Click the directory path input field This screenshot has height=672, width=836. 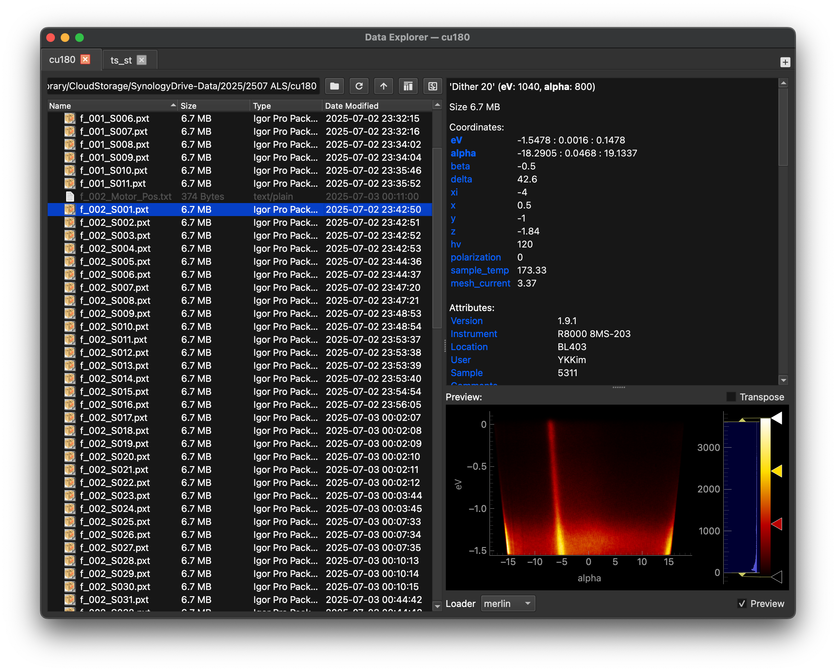click(x=183, y=86)
